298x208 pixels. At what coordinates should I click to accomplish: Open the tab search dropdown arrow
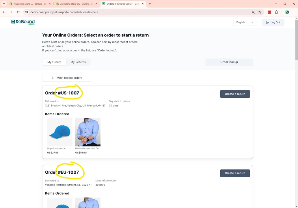pyautogui.click(x=4, y=4)
